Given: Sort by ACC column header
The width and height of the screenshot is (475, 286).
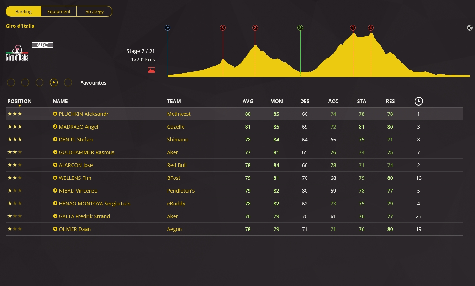Looking at the screenshot, I should click(333, 101).
